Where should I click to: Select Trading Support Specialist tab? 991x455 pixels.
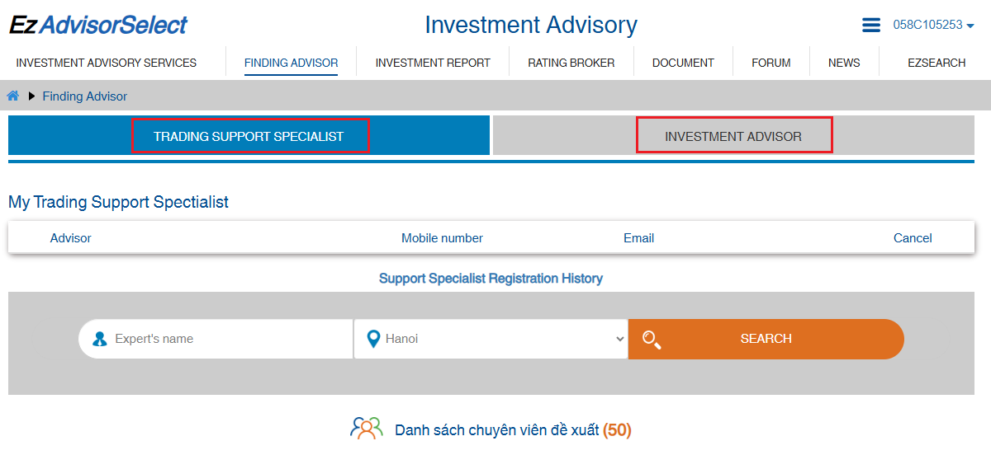click(x=249, y=136)
